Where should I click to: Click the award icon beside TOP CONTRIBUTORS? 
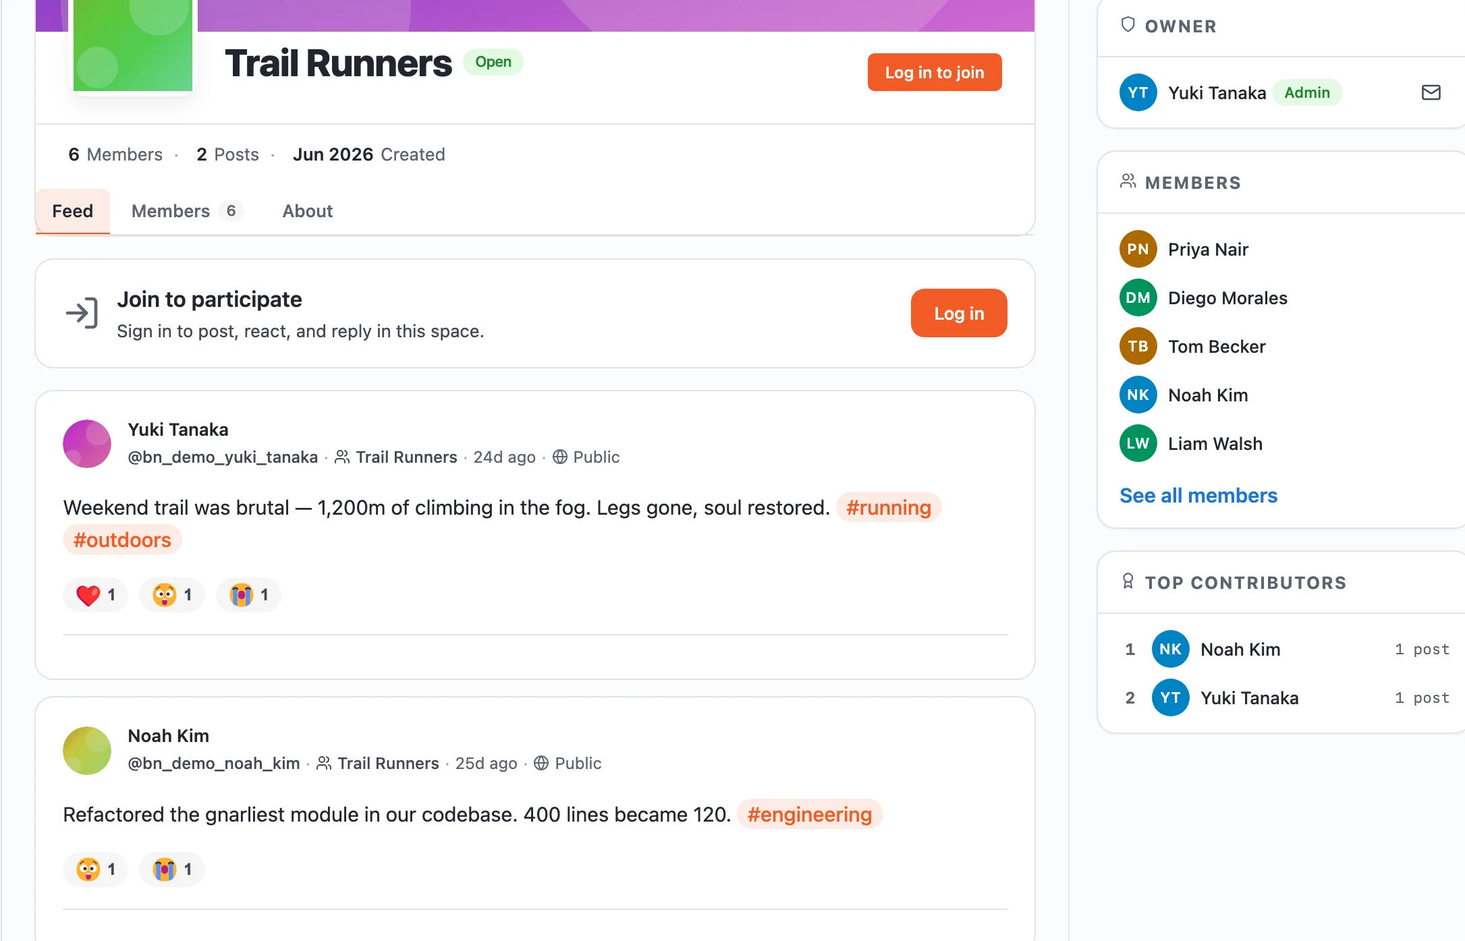[x=1128, y=581]
